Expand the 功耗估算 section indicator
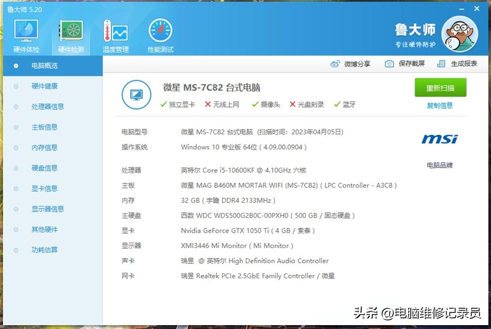The height and width of the screenshot is (329, 491). [x=16, y=250]
